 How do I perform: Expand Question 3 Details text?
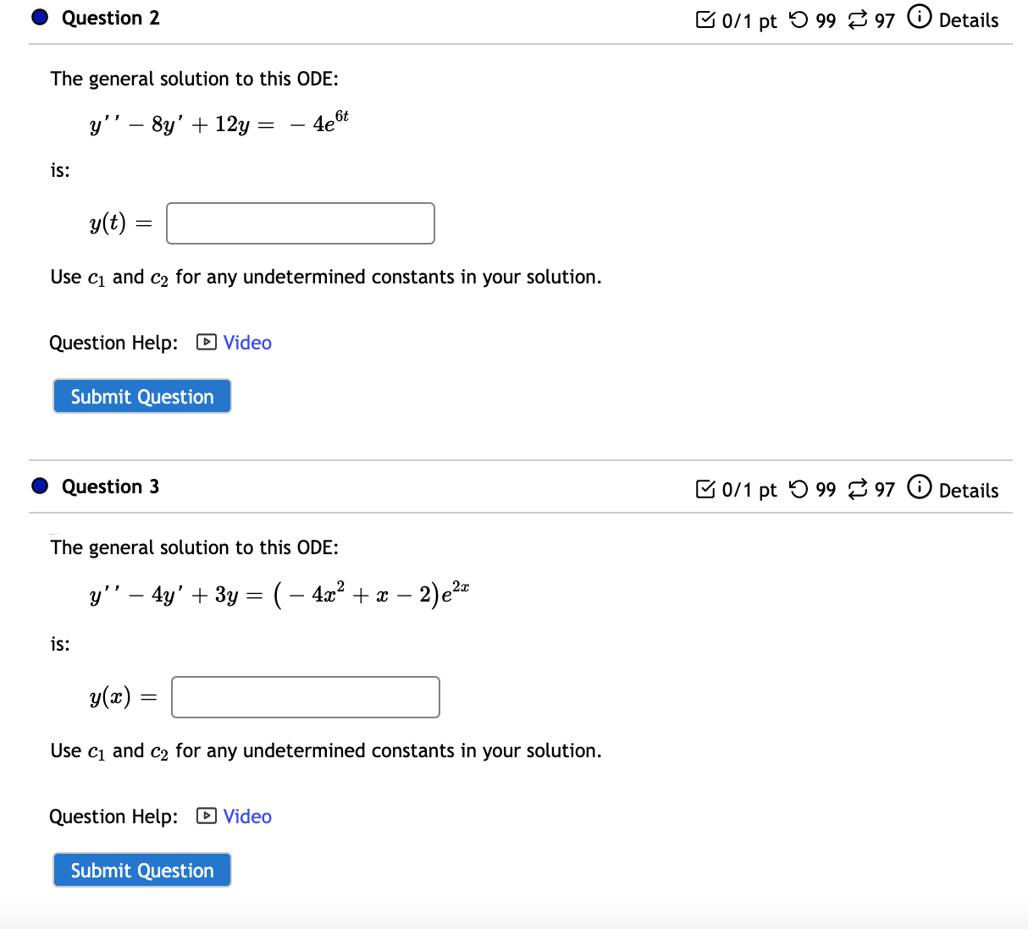[x=969, y=491]
